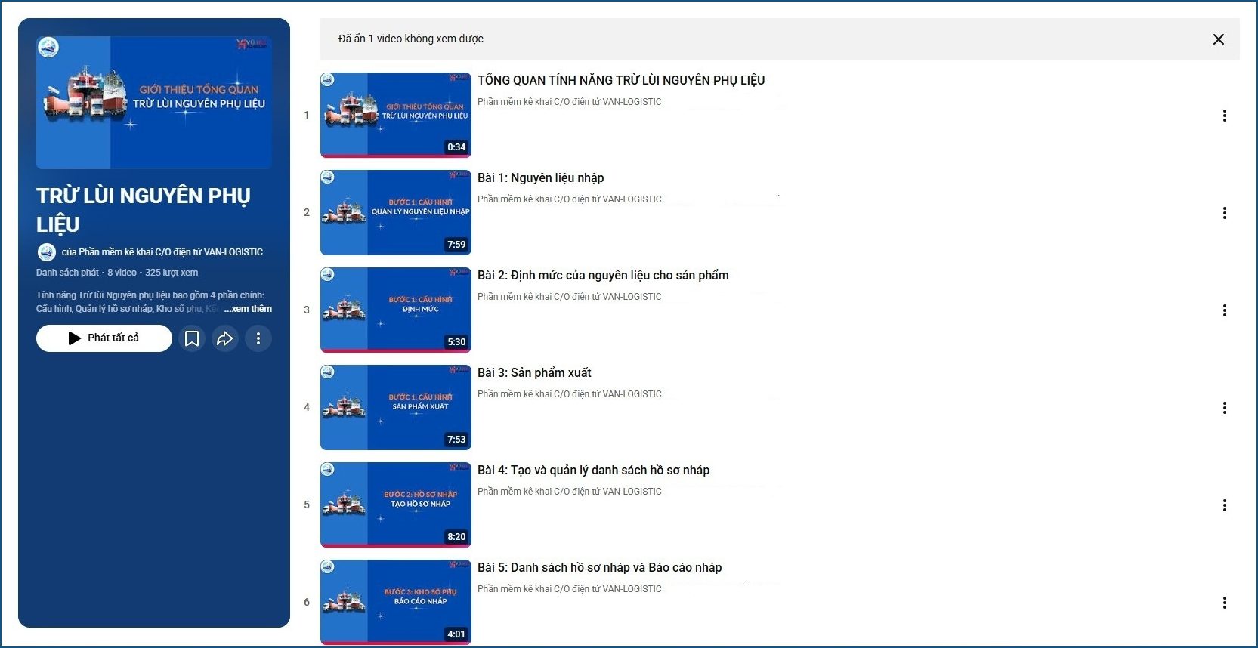The width and height of the screenshot is (1258, 648).
Task: Open options menu for Bài 5 video
Action: (x=1224, y=603)
